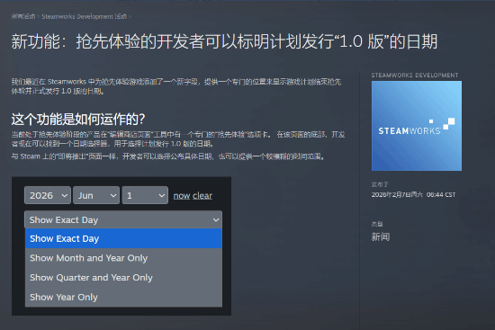Open the 所有活动 breadcrumb link
This screenshot has height=330, width=495.
tap(23, 16)
